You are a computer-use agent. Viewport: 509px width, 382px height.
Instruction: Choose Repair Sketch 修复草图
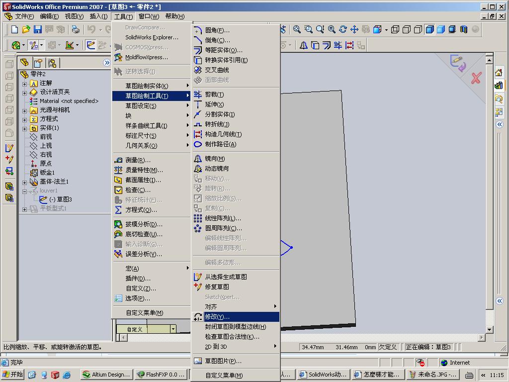(236, 287)
